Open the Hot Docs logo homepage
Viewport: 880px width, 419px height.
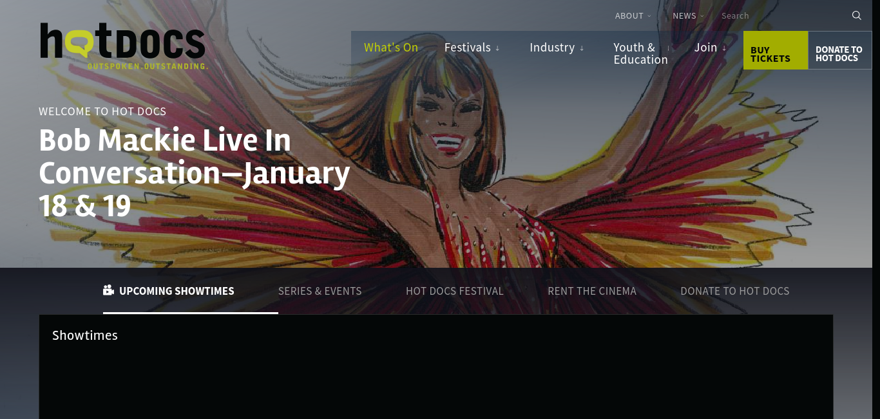click(122, 46)
